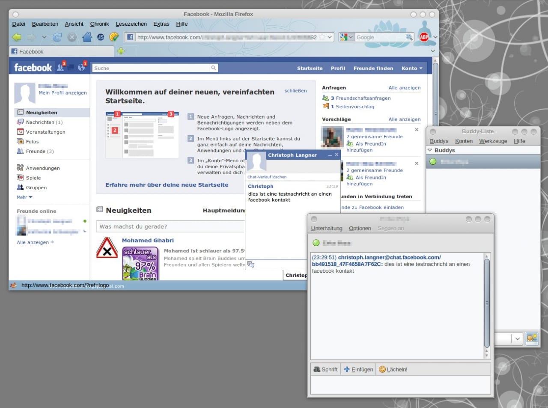Go back with the green back arrow
The image size is (548, 408).
coord(17,37)
